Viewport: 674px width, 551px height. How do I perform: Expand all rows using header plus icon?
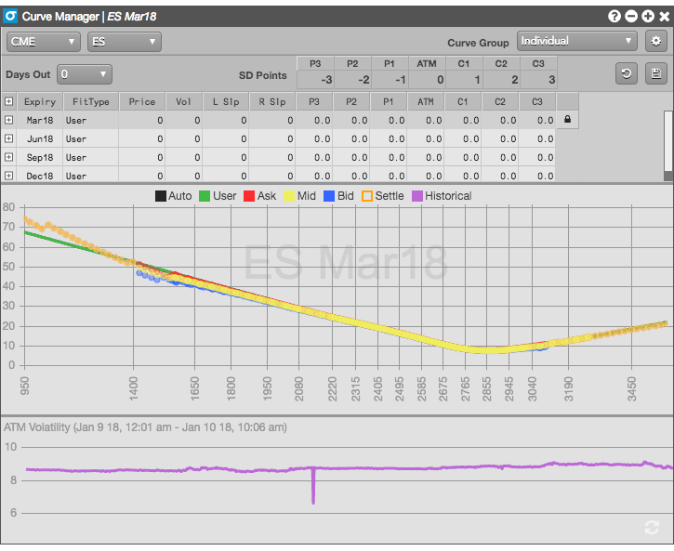click(8, 101)
